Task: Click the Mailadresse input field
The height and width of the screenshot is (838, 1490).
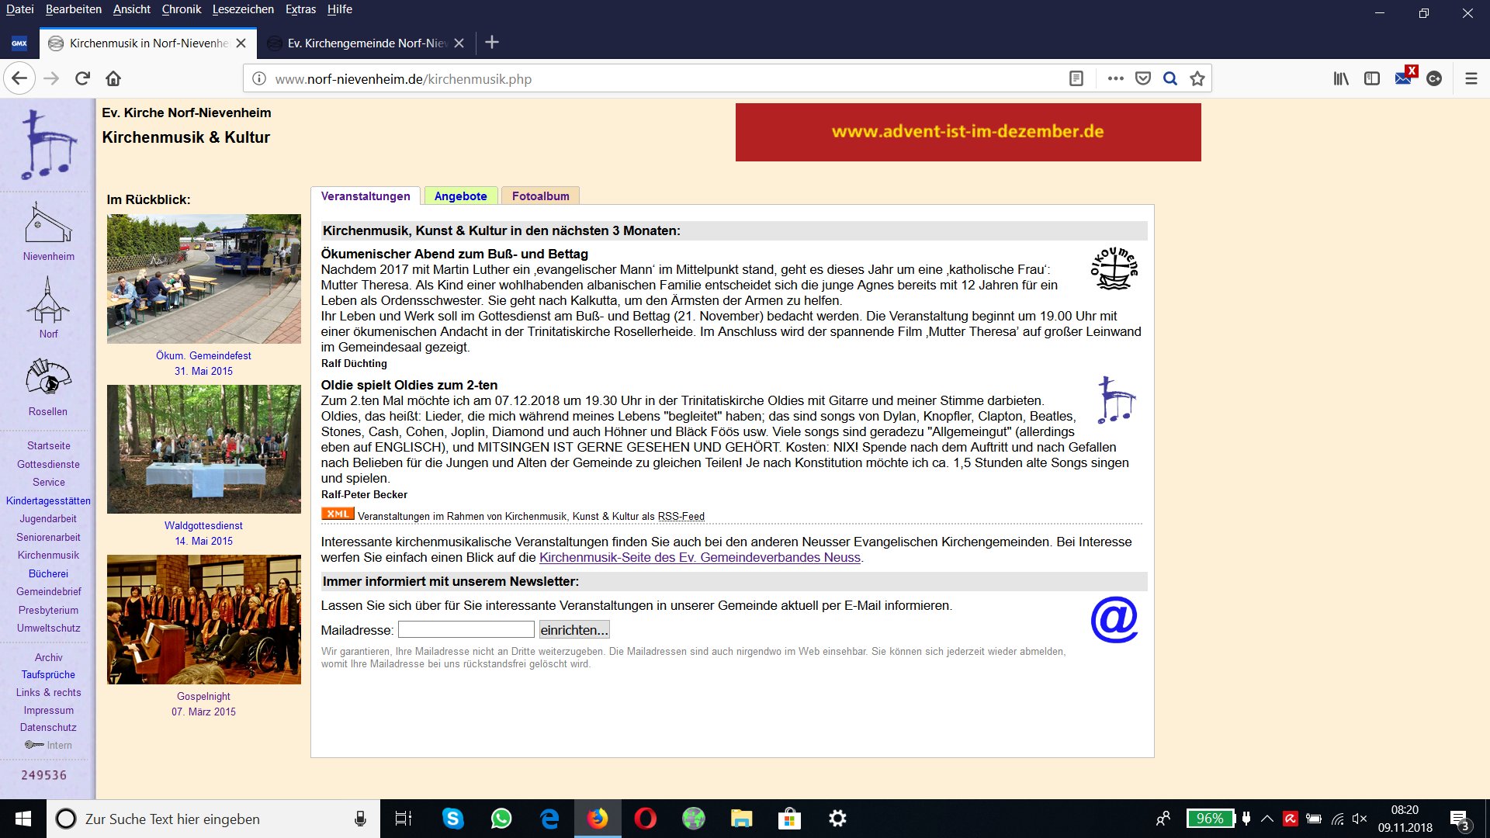Action: (x=466, y=629)
